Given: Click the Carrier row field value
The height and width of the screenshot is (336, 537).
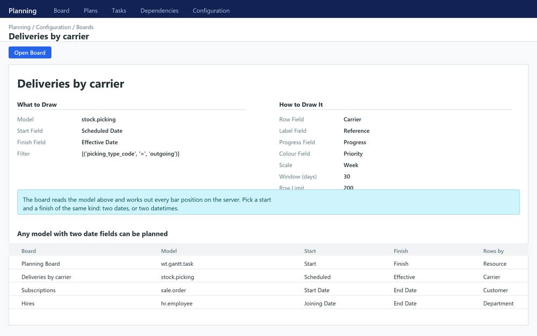Looking at the screenshot, I should [352, 120].
